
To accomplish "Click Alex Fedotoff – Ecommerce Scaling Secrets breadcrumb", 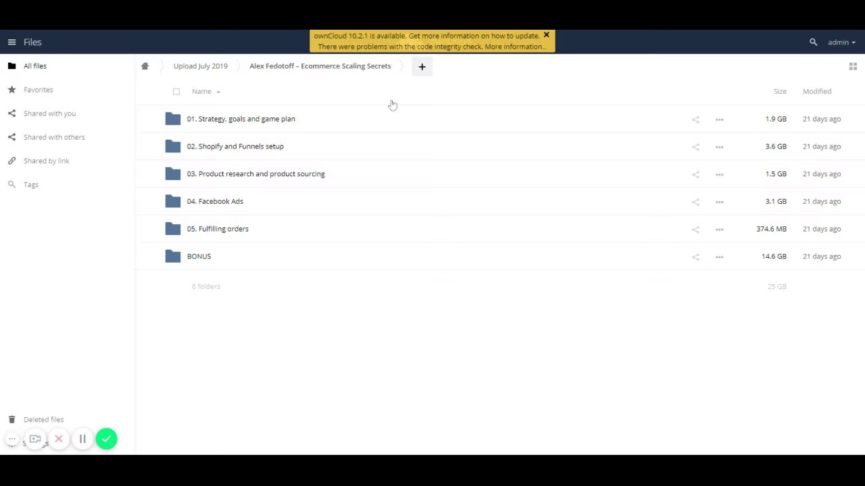I will coord(320,66).
